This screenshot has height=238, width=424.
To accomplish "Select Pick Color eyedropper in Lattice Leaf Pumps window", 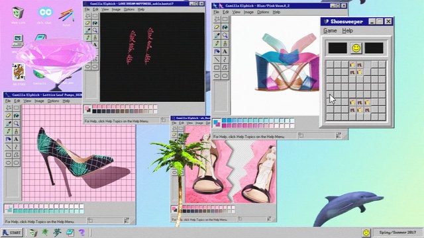I will pyautogui.click(x=9, y=124).
